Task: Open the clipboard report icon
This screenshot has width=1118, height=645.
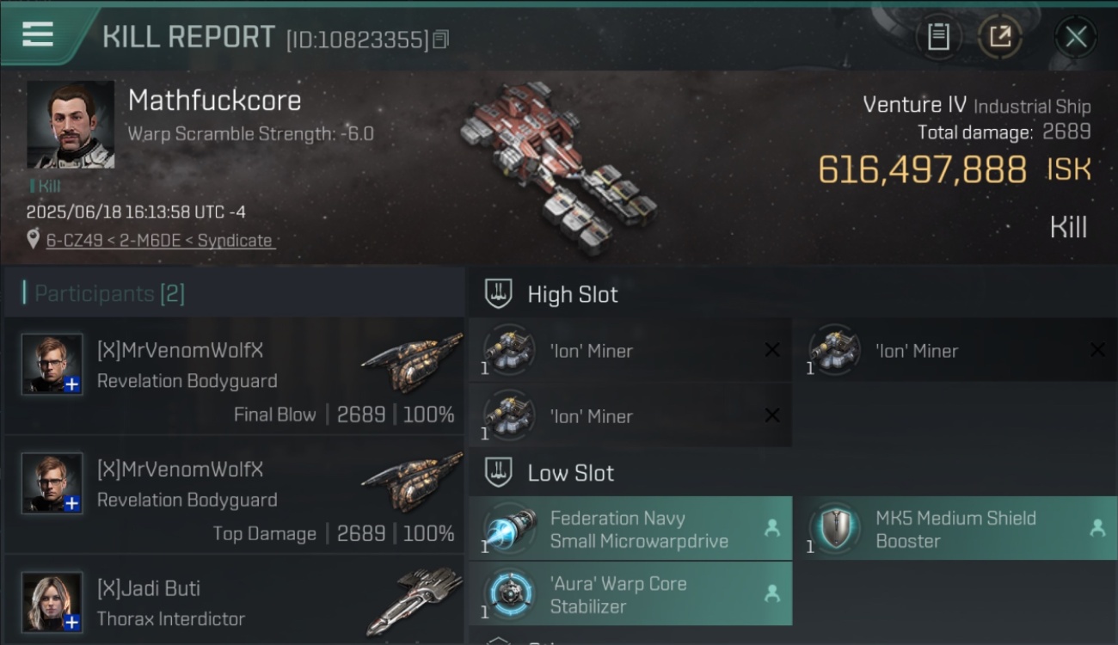Action: click(938, 36)
